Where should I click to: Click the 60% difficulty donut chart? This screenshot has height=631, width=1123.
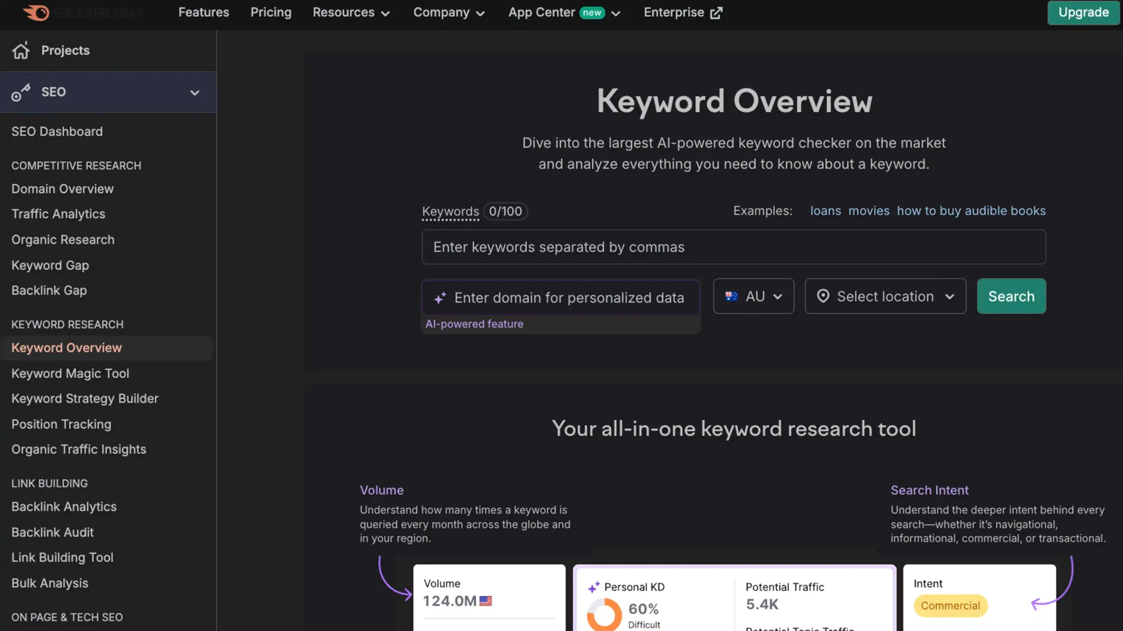pyautogui.click(x=604, y=614)
